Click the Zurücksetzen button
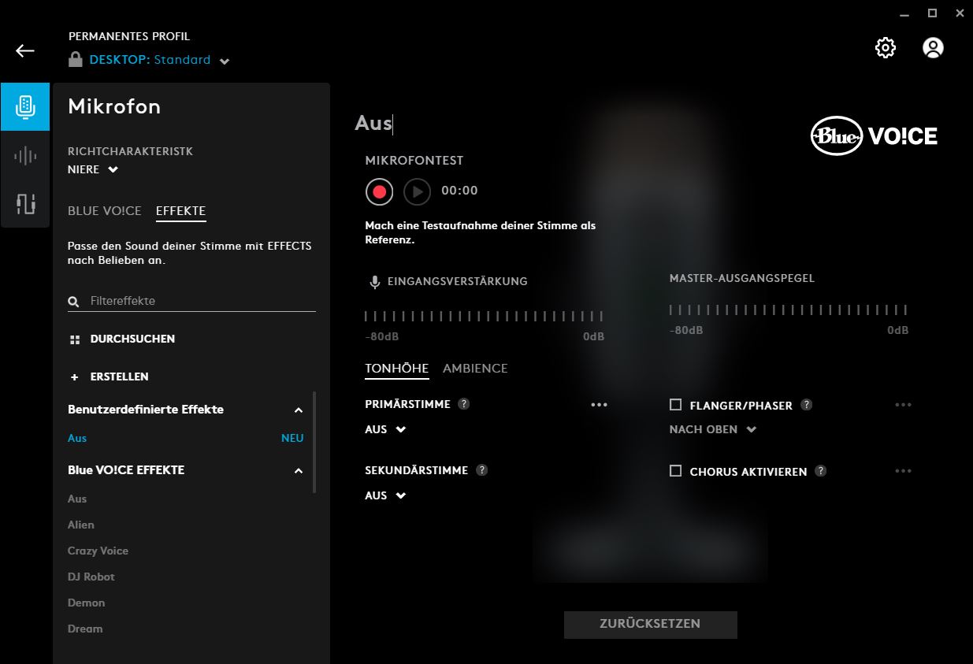The image size is (973, 664). [x=650, y=624]
